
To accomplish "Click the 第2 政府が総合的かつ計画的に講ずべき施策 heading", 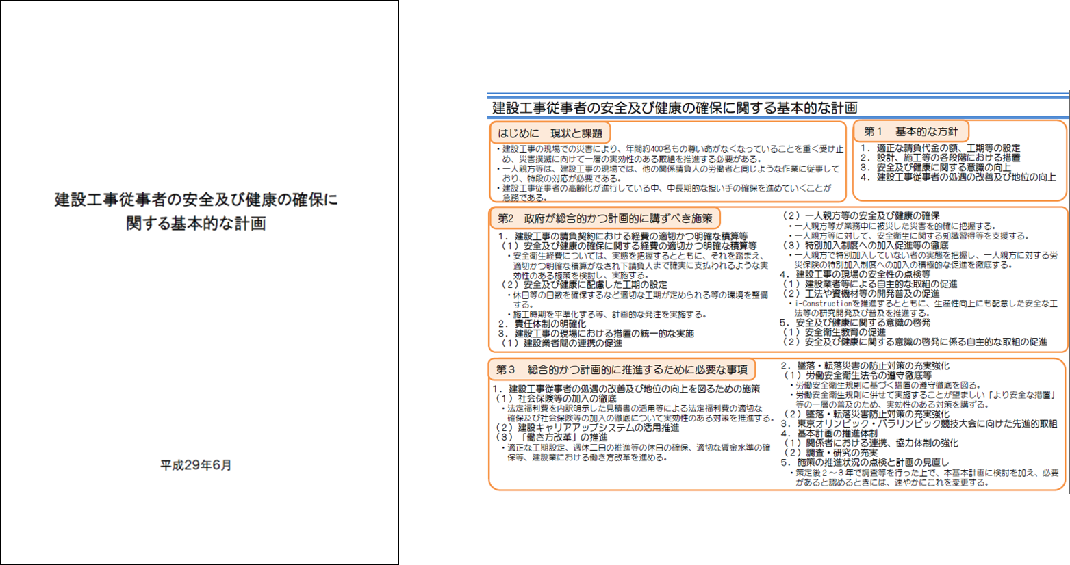I will tap(605, 218).
